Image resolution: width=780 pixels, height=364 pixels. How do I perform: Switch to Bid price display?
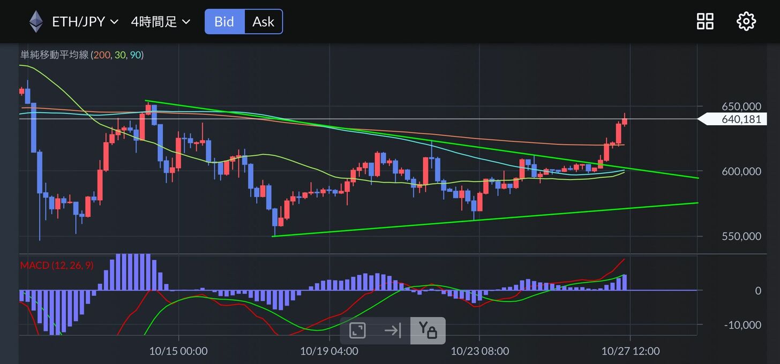tap(224, 22)
